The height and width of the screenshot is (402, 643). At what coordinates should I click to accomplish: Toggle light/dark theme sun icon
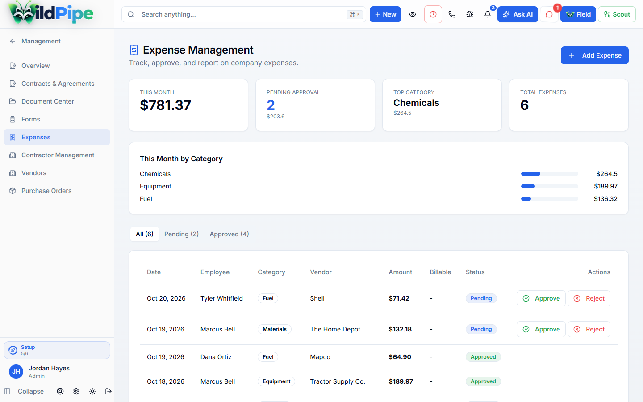click(92, 391)
